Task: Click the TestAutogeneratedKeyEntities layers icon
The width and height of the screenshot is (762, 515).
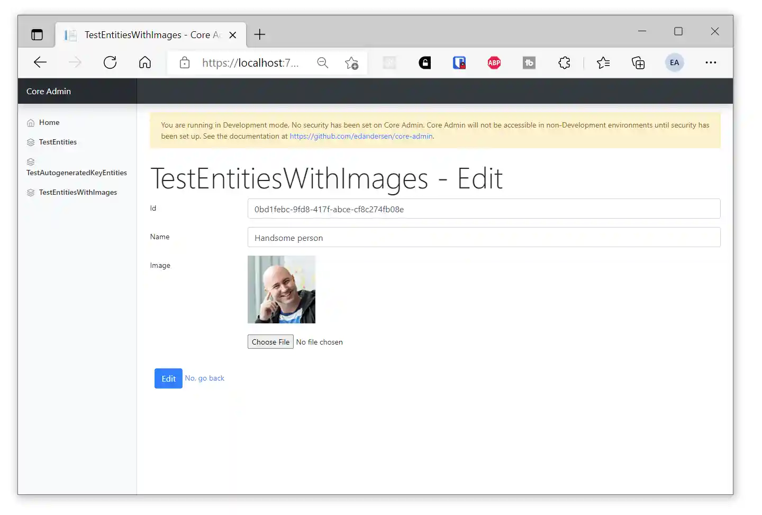Action: pyautogui.click(x=30, y=161)
